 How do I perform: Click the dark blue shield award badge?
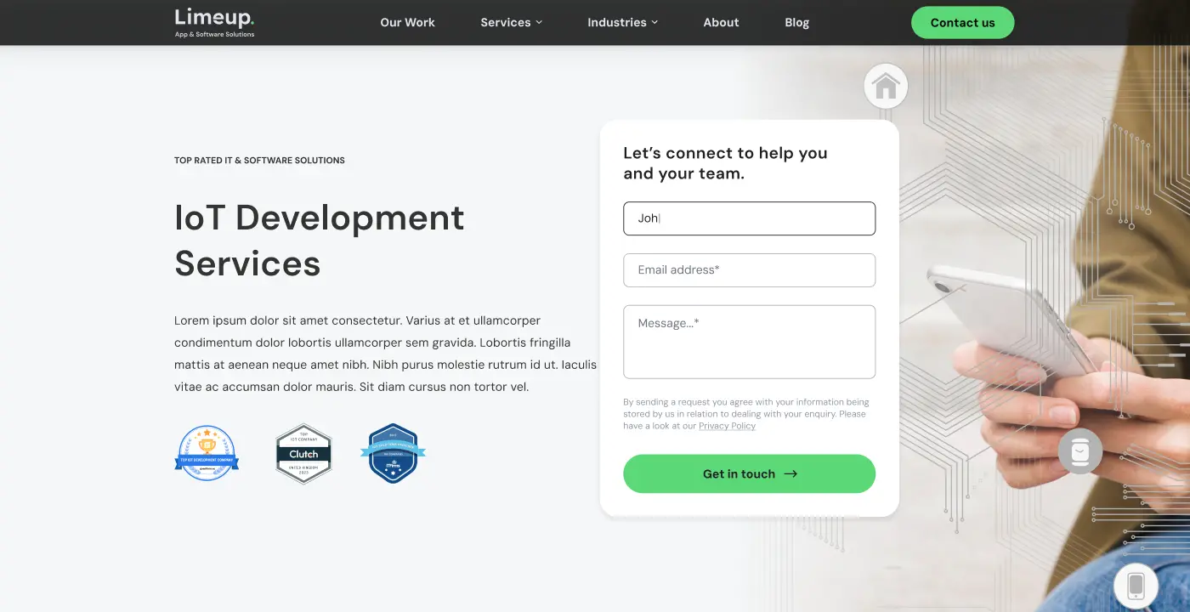[x=393, y=453]
